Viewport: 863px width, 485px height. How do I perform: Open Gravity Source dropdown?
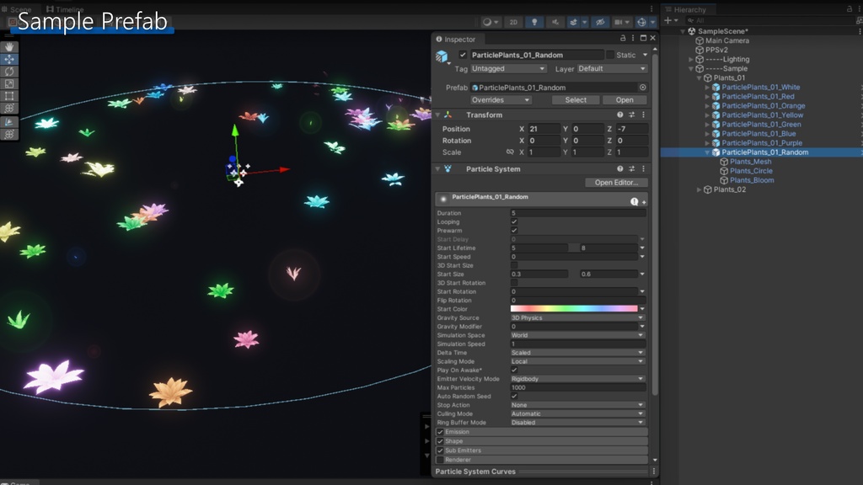click(x=577, y=317)
